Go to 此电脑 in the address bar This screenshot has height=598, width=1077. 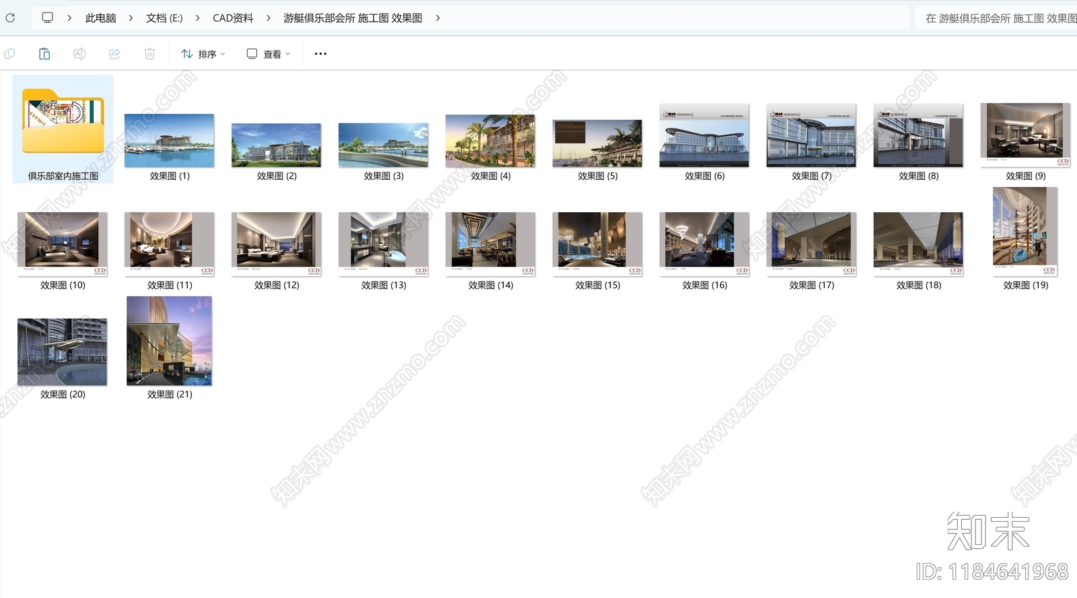click(100, 18)
